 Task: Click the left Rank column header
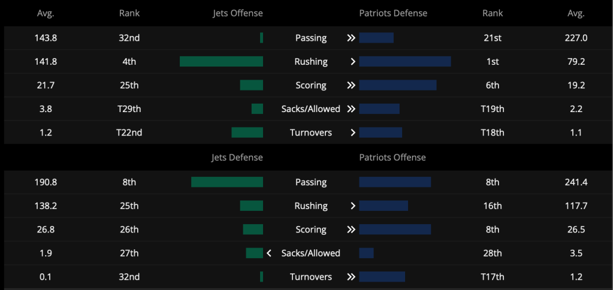click(129, 13)
